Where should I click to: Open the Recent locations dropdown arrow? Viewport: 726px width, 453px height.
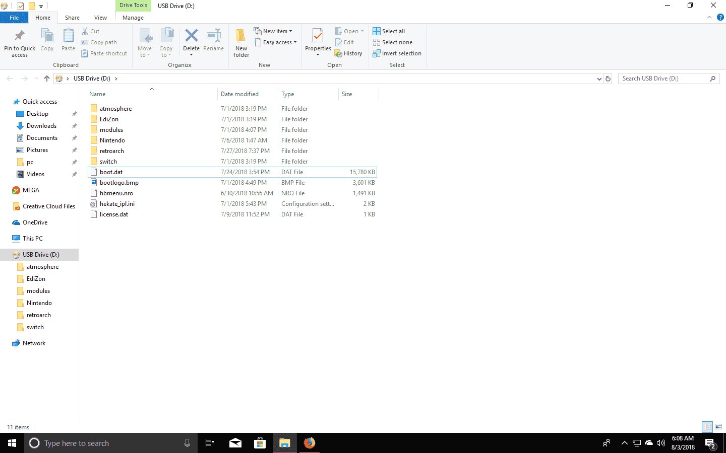[36, 79]
